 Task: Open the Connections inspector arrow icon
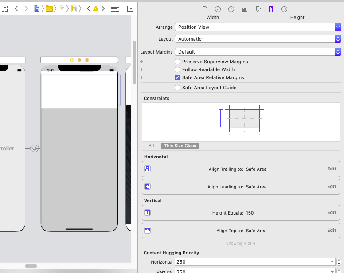[284, 9]
